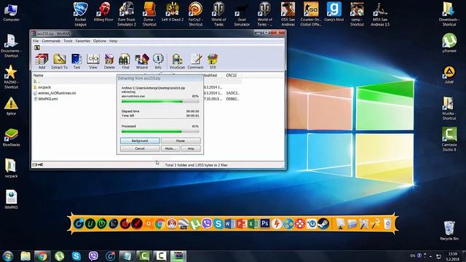Click the Goat Simulator desktop icon
Screen dimensions: 466x262
coord(242,14)
